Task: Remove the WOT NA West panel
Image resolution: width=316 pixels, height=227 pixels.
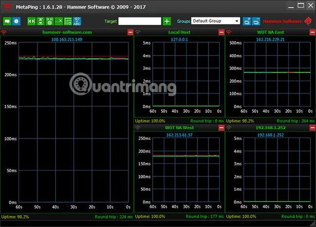Action: [222, 128]
